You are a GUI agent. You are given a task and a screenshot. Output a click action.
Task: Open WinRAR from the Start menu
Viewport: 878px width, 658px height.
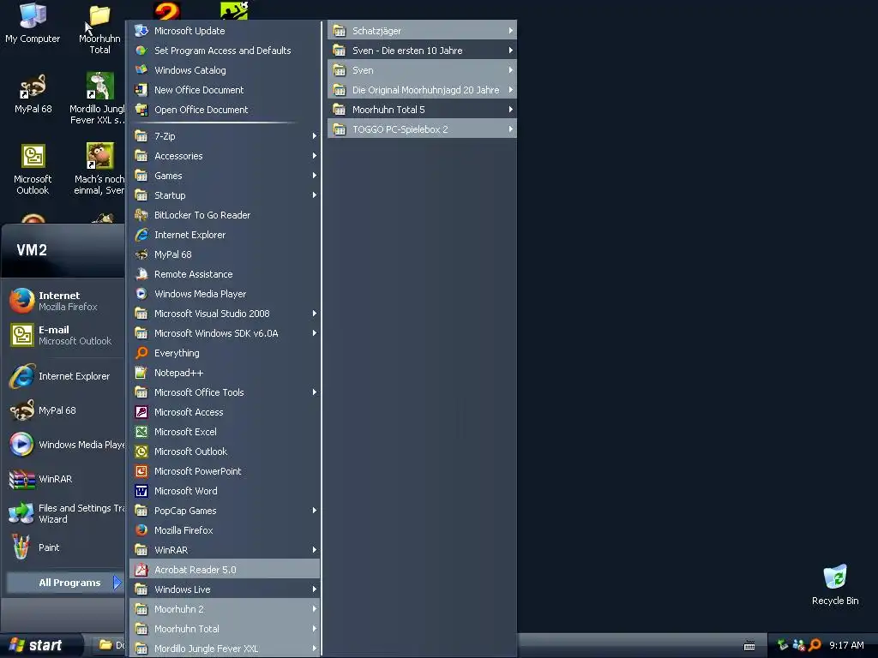point(64,479)
